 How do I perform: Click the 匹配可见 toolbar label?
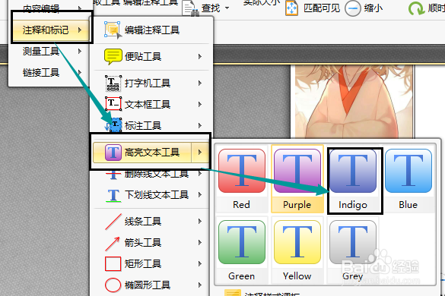(x=322, y=8)
